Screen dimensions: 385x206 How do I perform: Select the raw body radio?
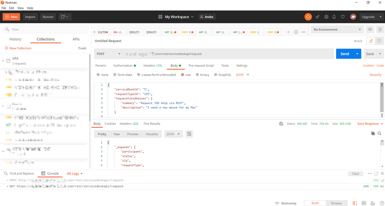pyautogui.click(x=182, y=75)
